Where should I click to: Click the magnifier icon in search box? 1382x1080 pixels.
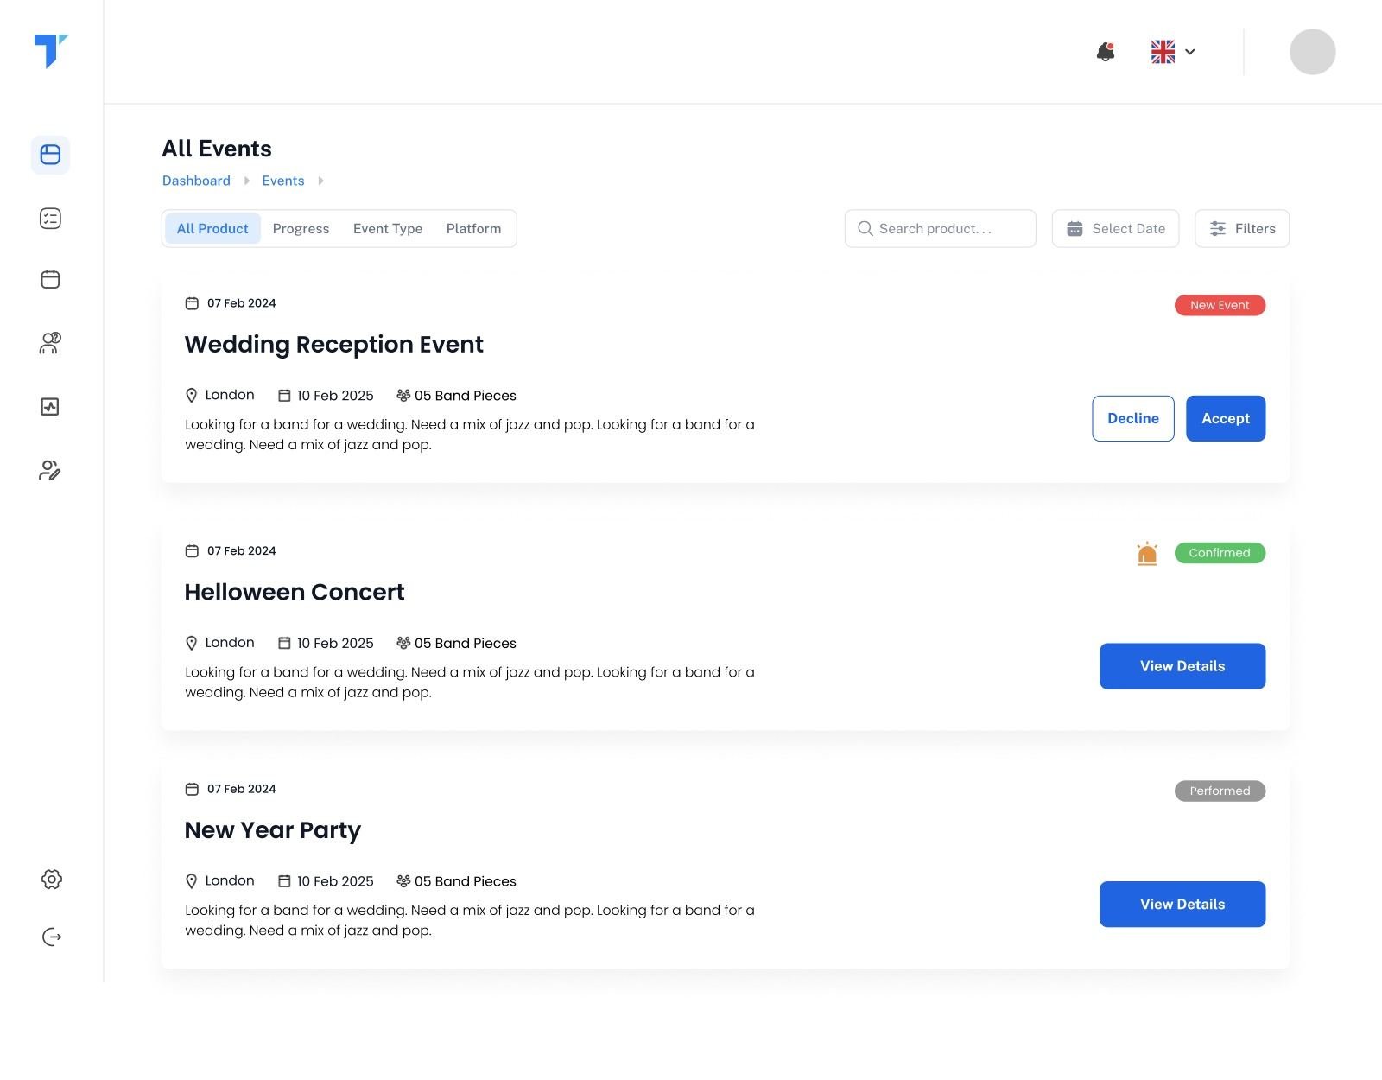coord(865,229)
